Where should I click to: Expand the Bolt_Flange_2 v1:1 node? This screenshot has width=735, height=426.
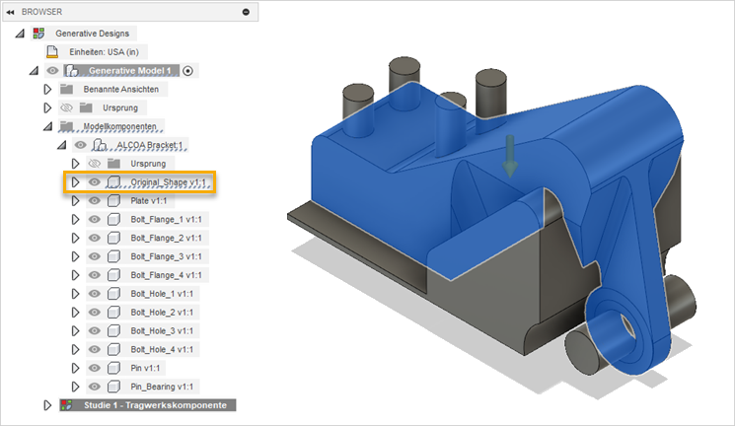pyautogui.click(x=75, y=238)
